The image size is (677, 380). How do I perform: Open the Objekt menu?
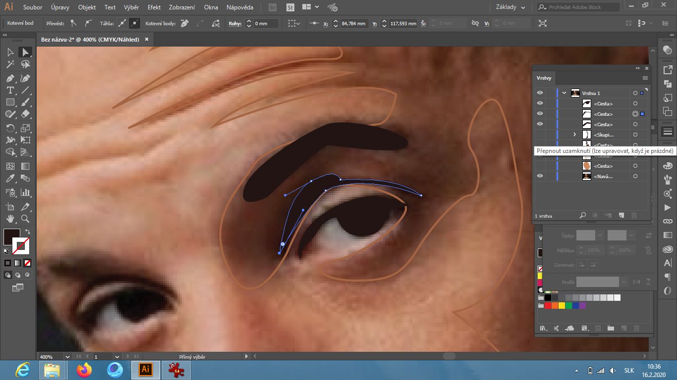[x=87, y=7]
